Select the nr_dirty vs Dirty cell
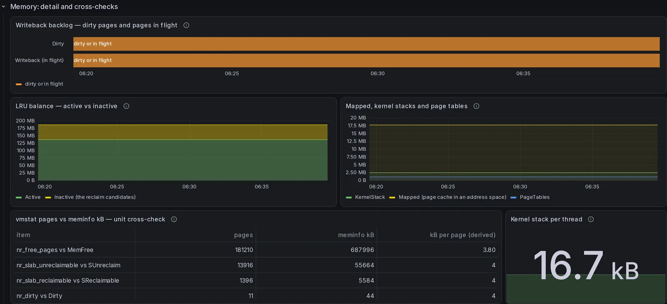Viewport: 667px width, 304px height. click(x=39, y=296)
